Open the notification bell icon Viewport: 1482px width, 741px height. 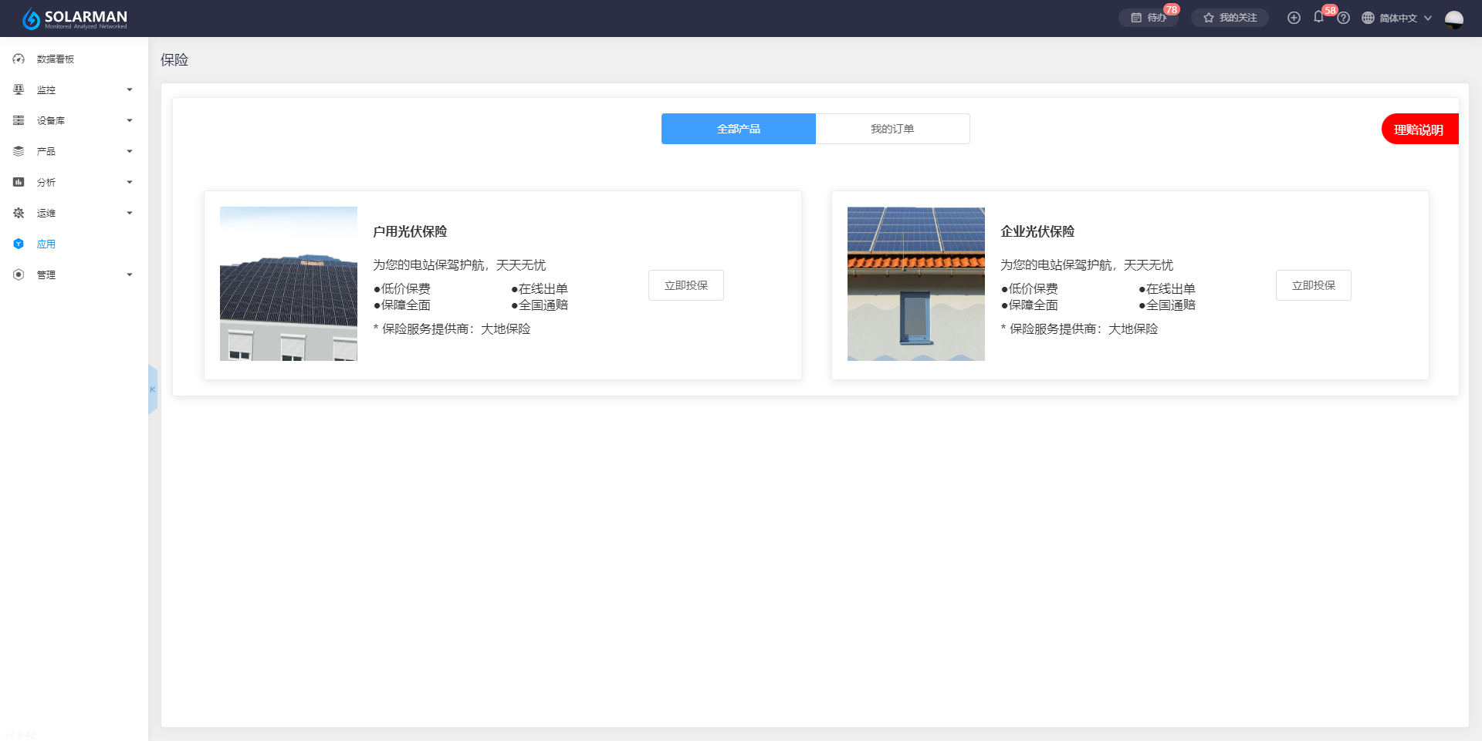click(x=1318, y=17)
